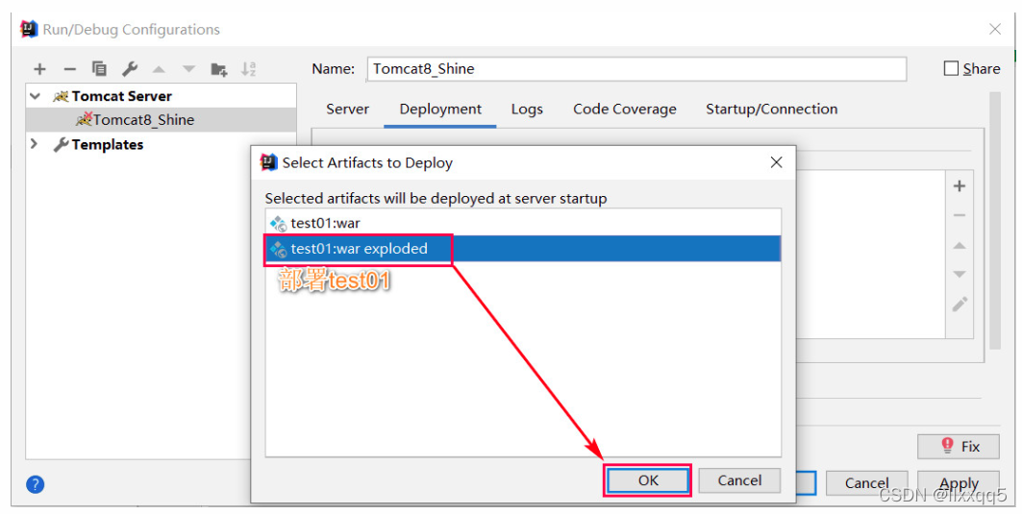Switch to the Server tab
Screen dimensions: 1022x514
347,109
